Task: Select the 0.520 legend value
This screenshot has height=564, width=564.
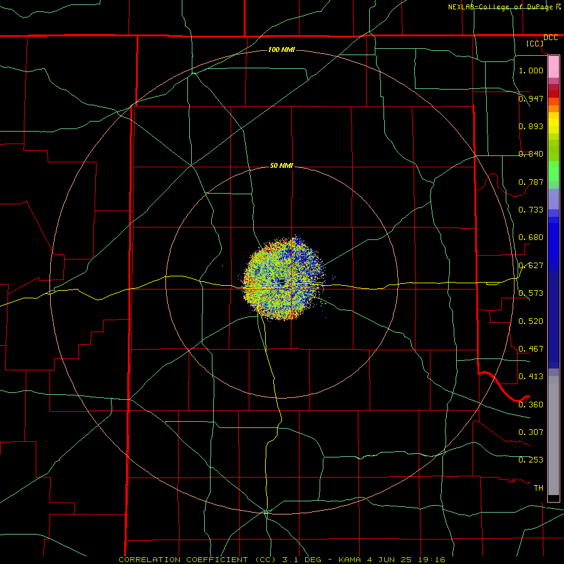Action: click(x=531, y=321)
